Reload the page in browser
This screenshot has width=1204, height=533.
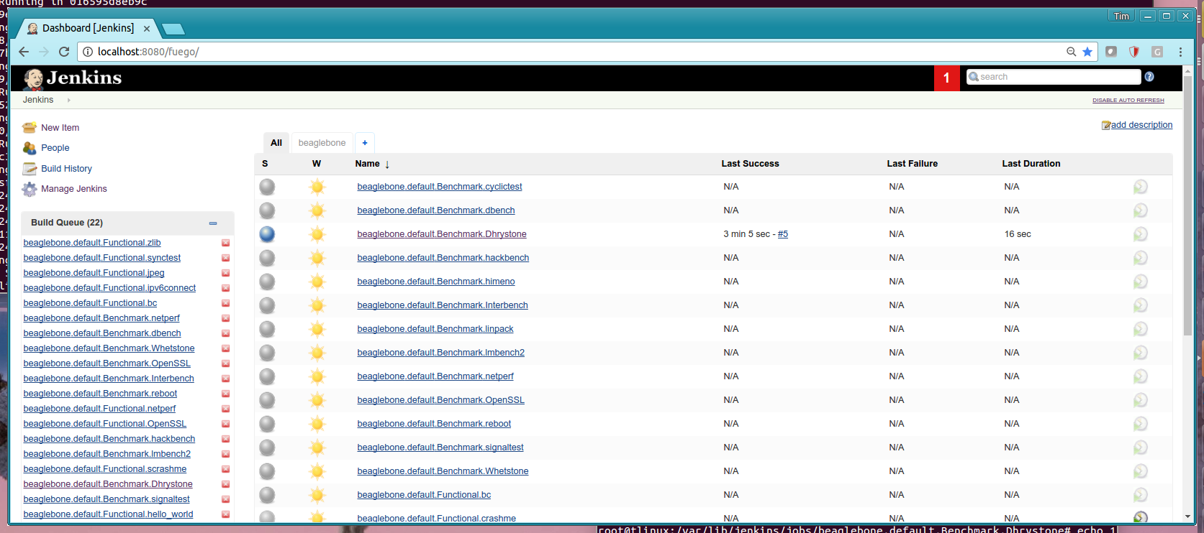pyautogui.click(x=64, y=52)
